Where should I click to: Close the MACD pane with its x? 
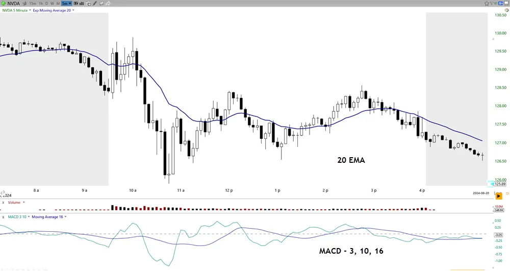coord(3,217)
